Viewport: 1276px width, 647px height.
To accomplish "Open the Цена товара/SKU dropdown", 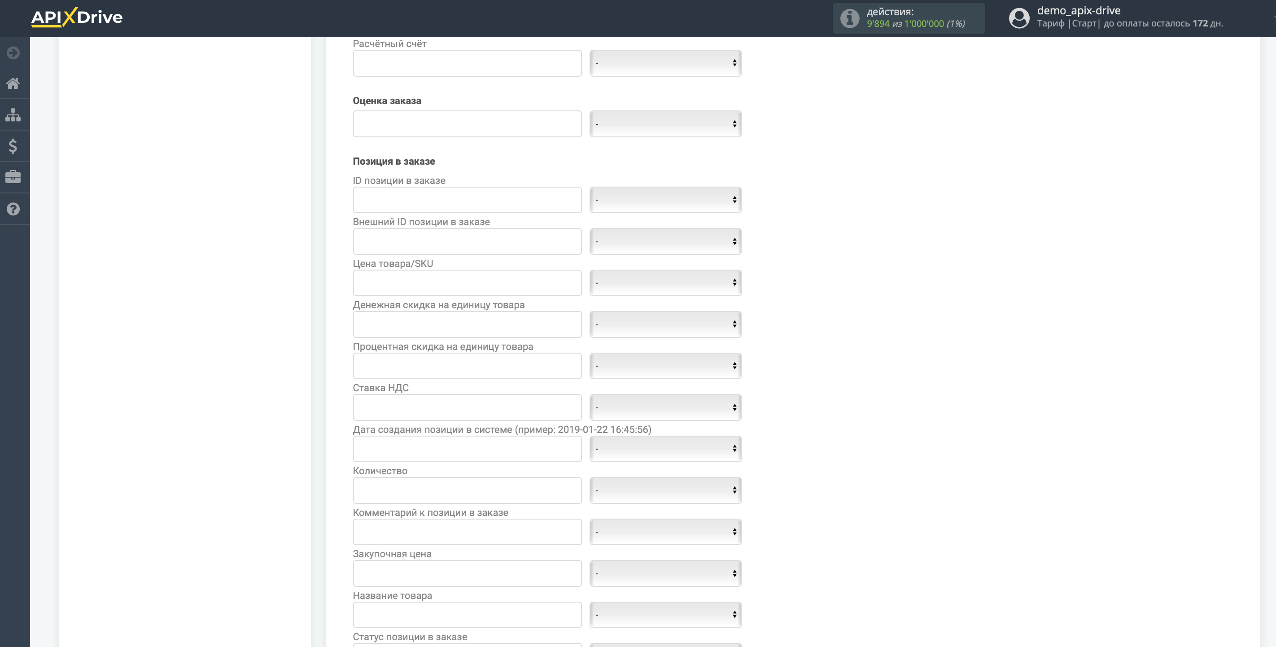I will pos(665,282).
